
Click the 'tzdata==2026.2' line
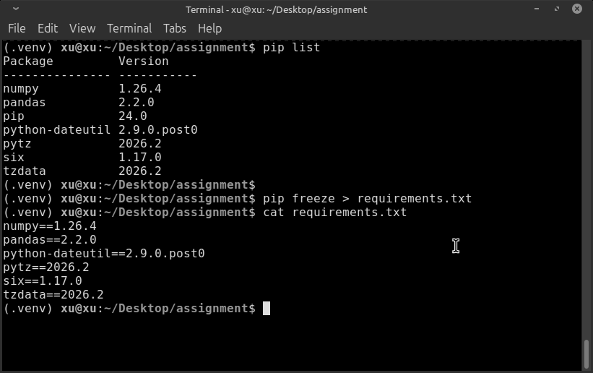point(53,295)
